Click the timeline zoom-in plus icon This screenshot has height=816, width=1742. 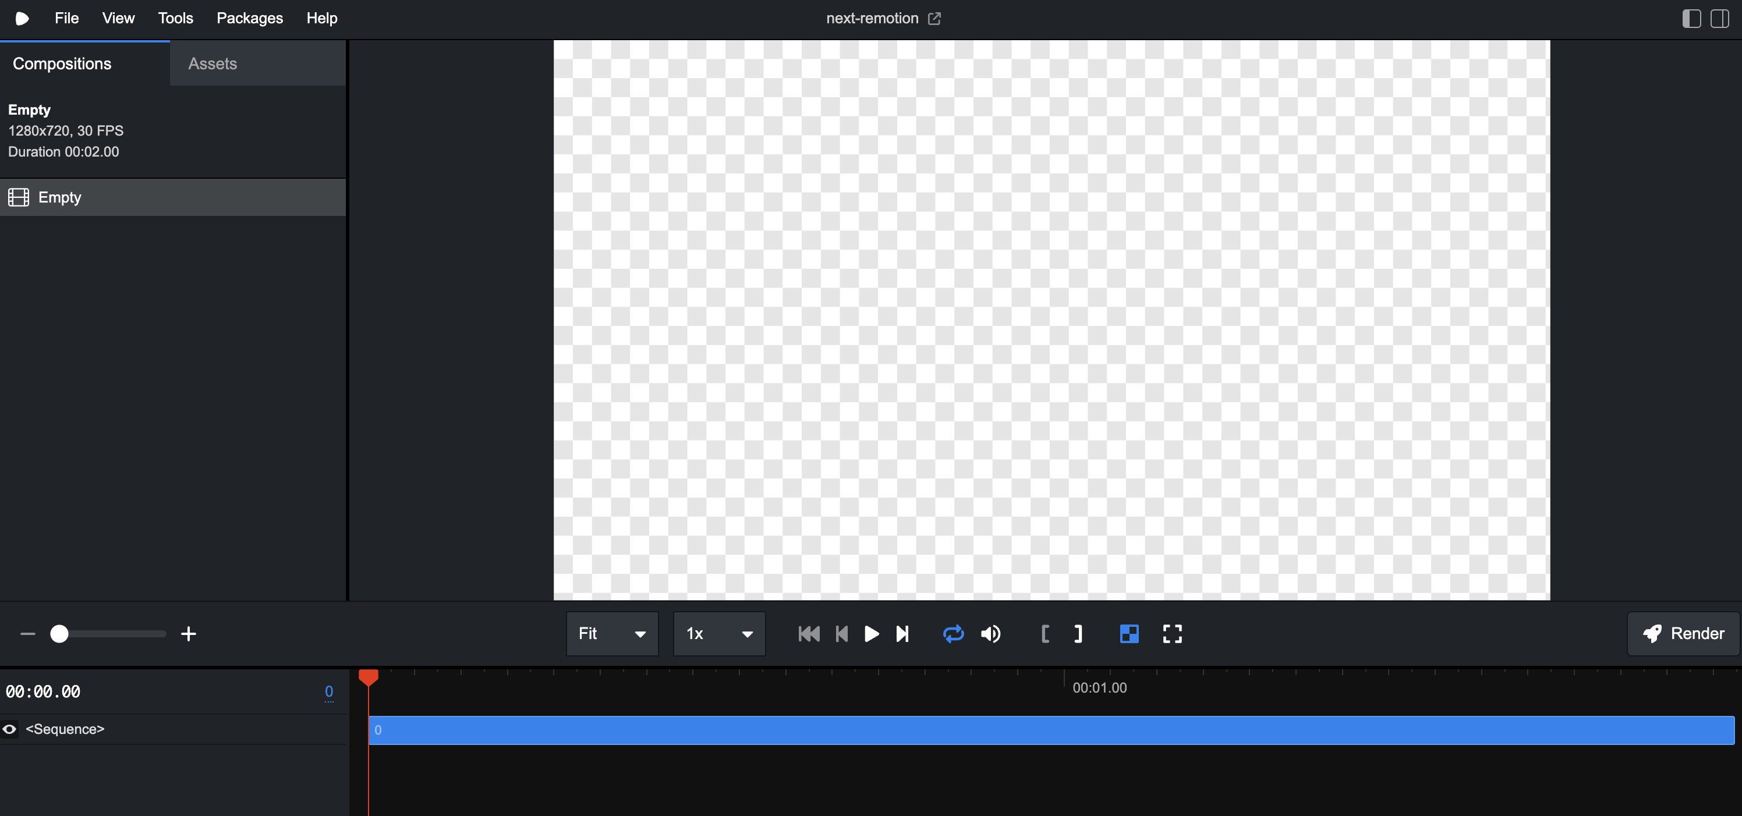189,633
